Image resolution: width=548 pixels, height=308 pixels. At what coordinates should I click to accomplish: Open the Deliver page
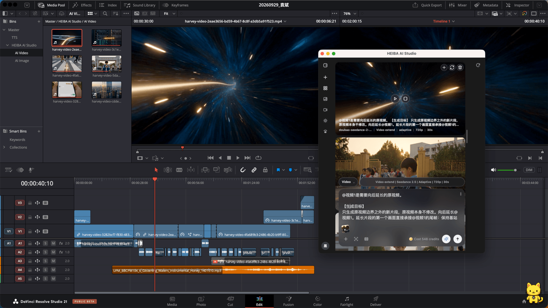click(376, 301)
